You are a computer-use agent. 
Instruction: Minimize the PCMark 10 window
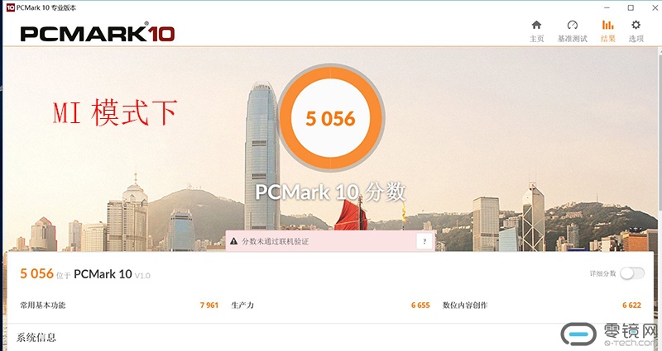(x=607, y=7)
